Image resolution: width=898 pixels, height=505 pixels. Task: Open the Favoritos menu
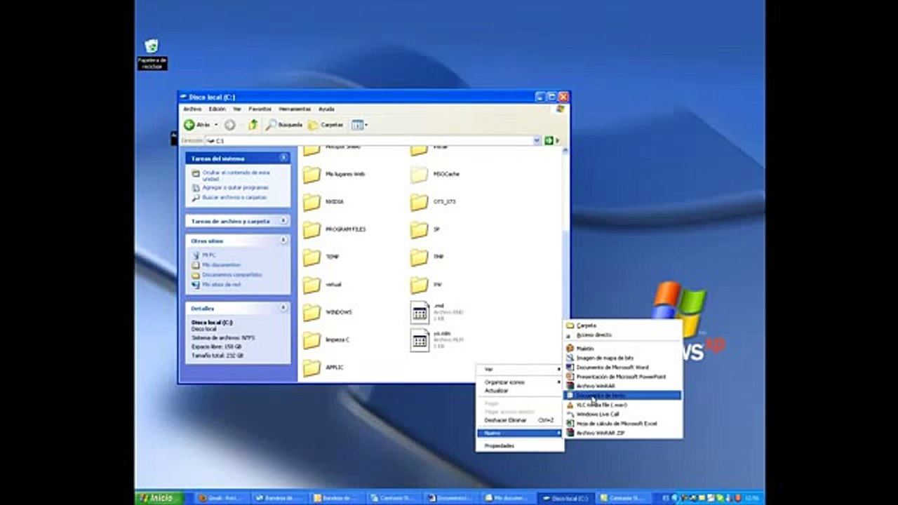coord(260,109)
